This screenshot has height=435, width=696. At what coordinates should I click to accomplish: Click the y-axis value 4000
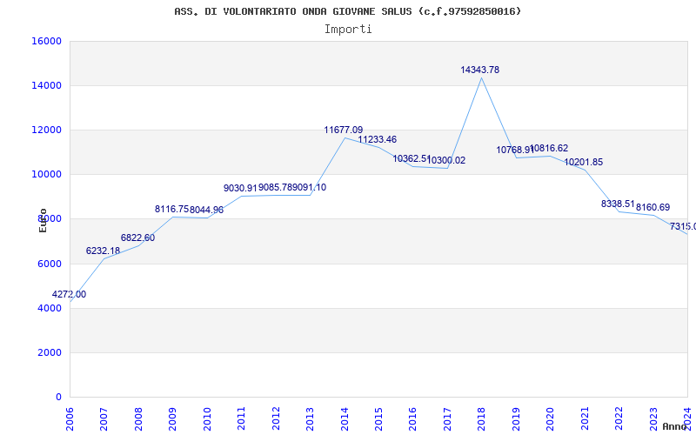tap(50, 308)
